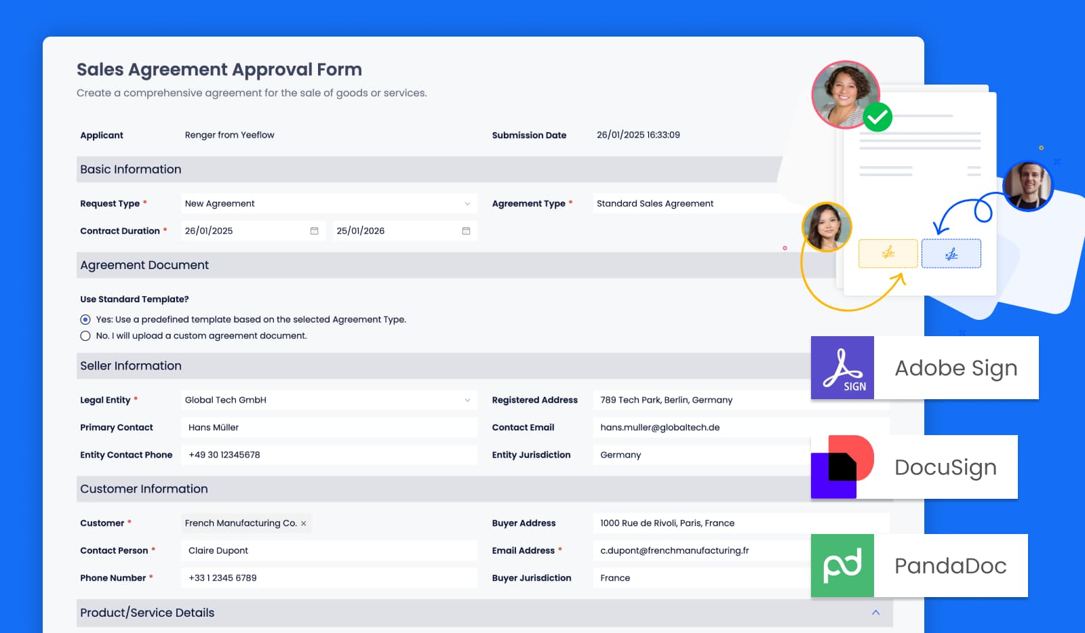Collapse the Product/Service Details section
This screenshot has width=1085, height=633.
(875, 612)
